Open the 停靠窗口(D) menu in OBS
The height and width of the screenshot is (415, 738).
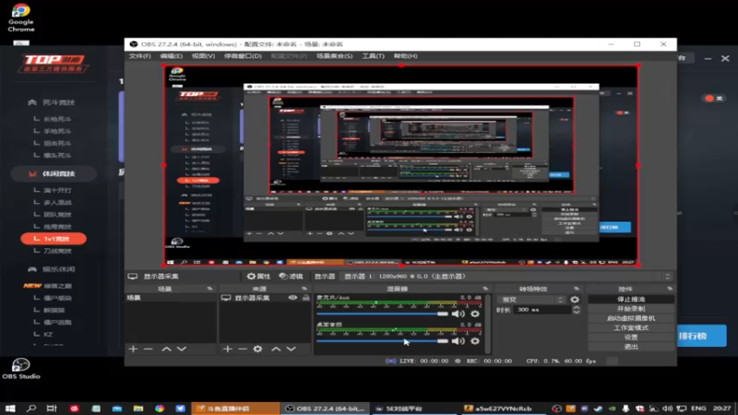tap(243, 56)
